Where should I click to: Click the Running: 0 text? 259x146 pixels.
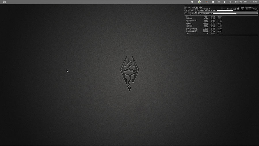click(205, 9)
